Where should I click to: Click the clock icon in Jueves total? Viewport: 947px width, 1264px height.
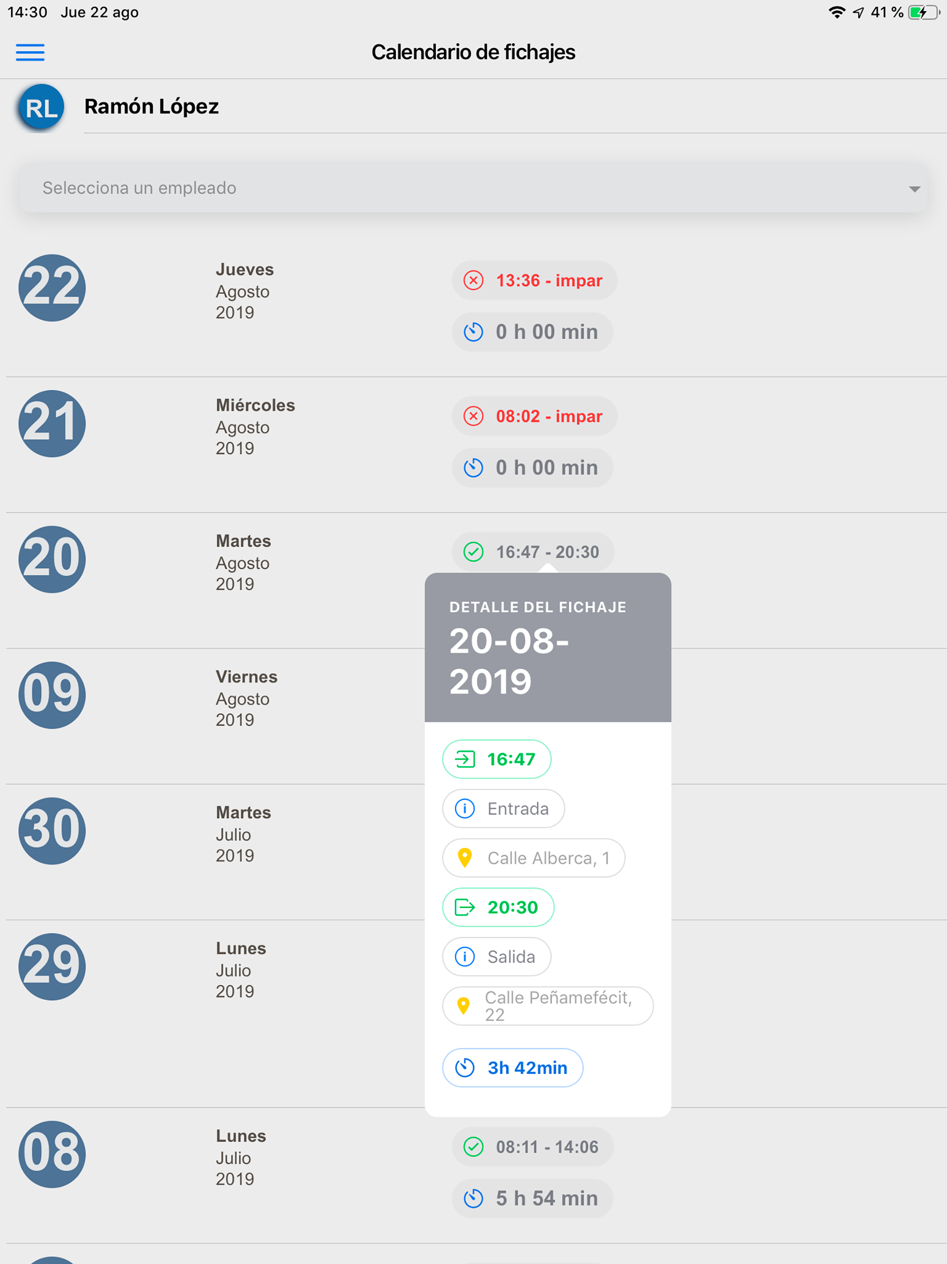473,332
